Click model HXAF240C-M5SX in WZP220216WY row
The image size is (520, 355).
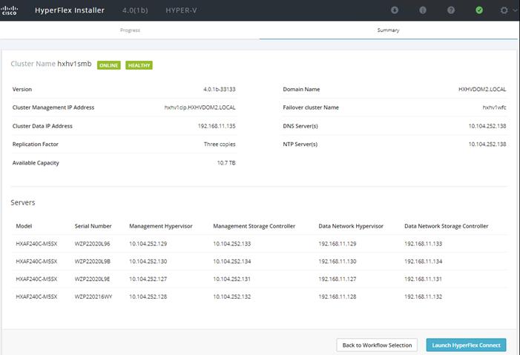tap(36, 296)
